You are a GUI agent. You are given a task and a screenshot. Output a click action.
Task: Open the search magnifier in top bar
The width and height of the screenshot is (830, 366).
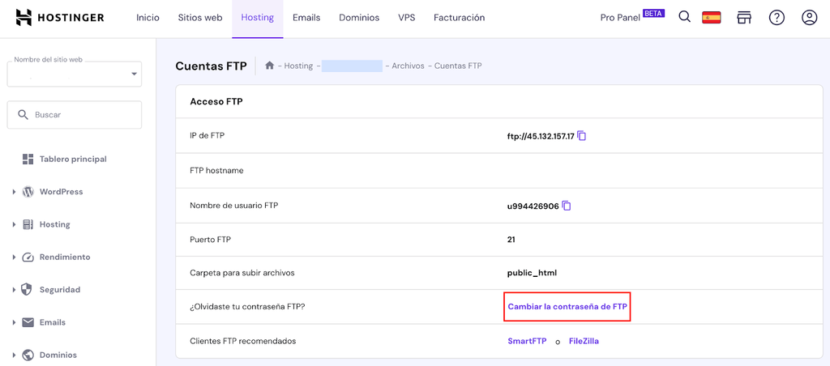pos(685,17)
